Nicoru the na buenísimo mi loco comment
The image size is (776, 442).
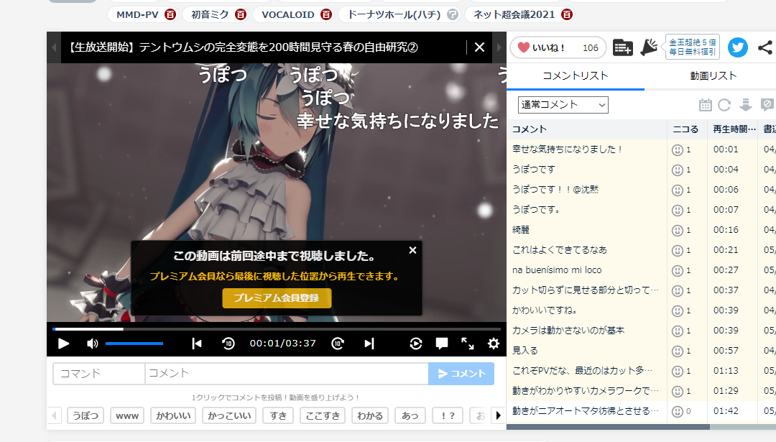(x=677, y=271)
